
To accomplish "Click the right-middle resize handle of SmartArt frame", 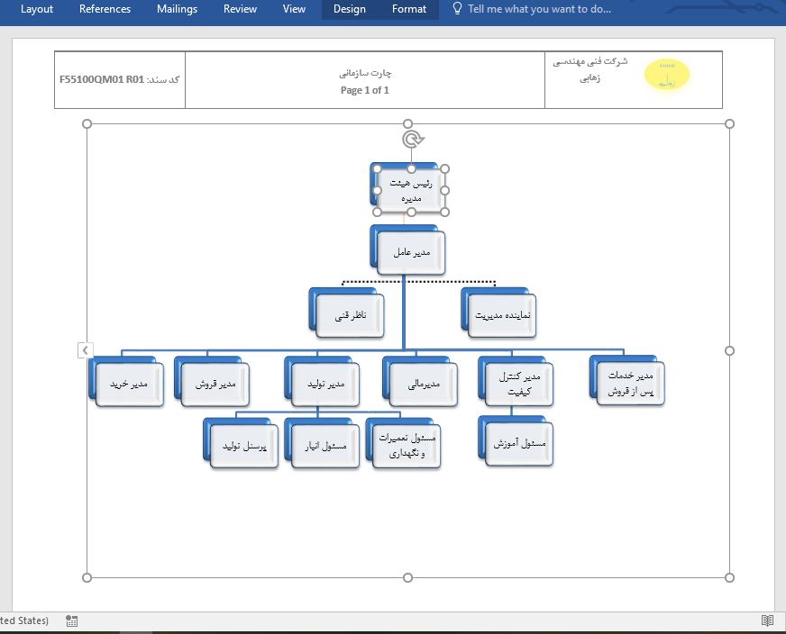I will [x=729, y=350].
